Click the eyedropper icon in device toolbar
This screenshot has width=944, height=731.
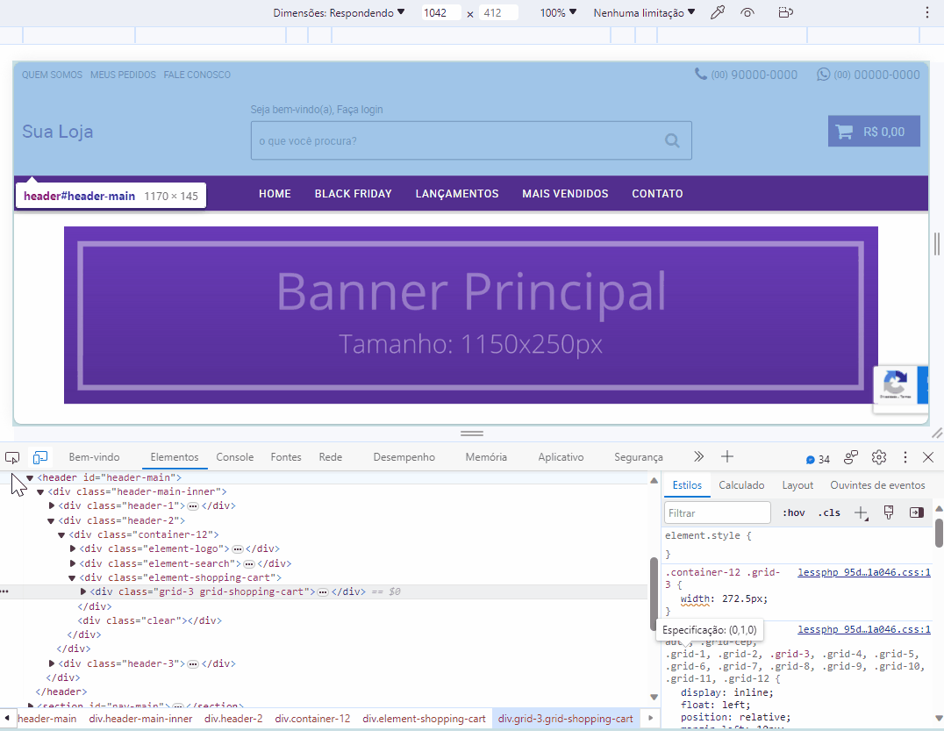[717, 12]
